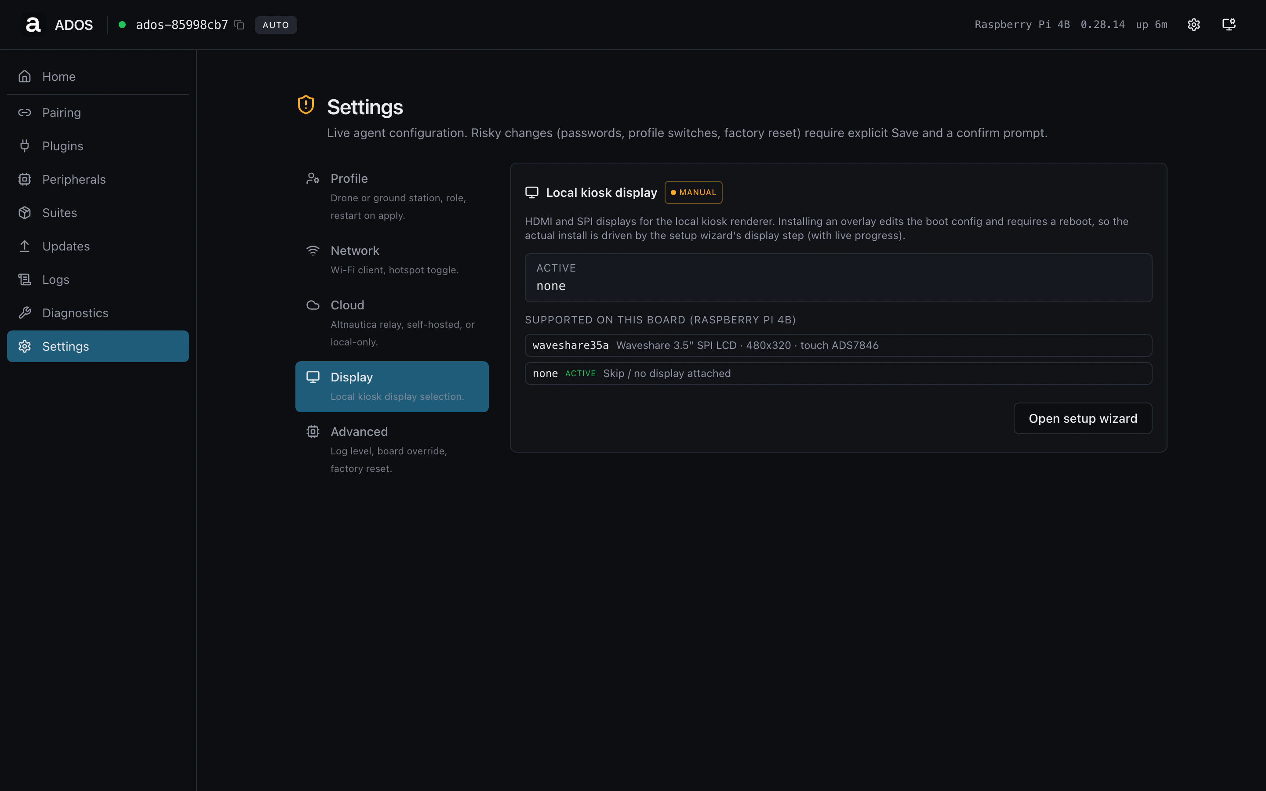Click the Local kiosk display monitor icon
The image size is (1266, 791).
[x=531, y=192]
